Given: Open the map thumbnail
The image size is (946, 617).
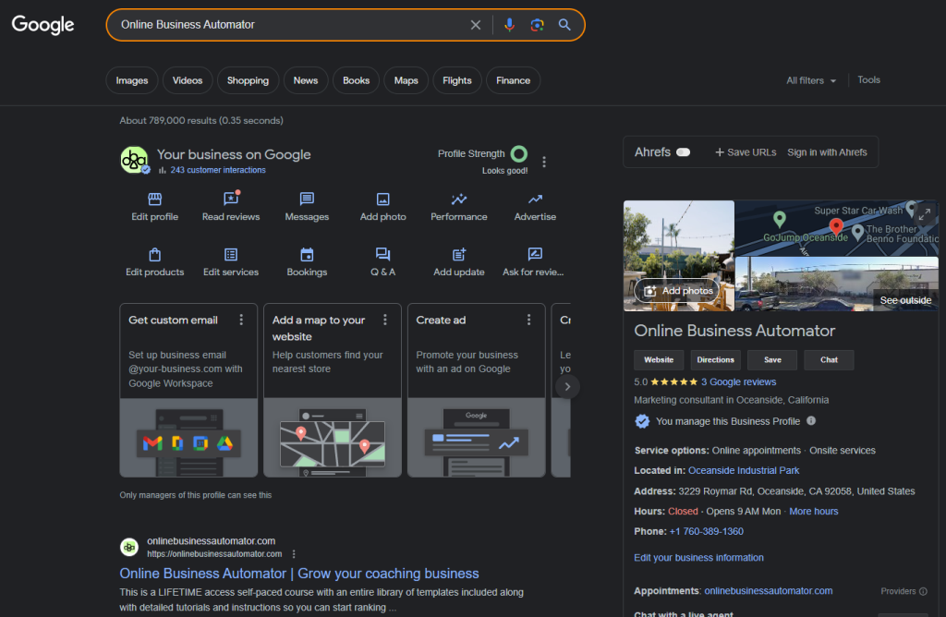Looking at the screenshot, I should click(836, 228).
